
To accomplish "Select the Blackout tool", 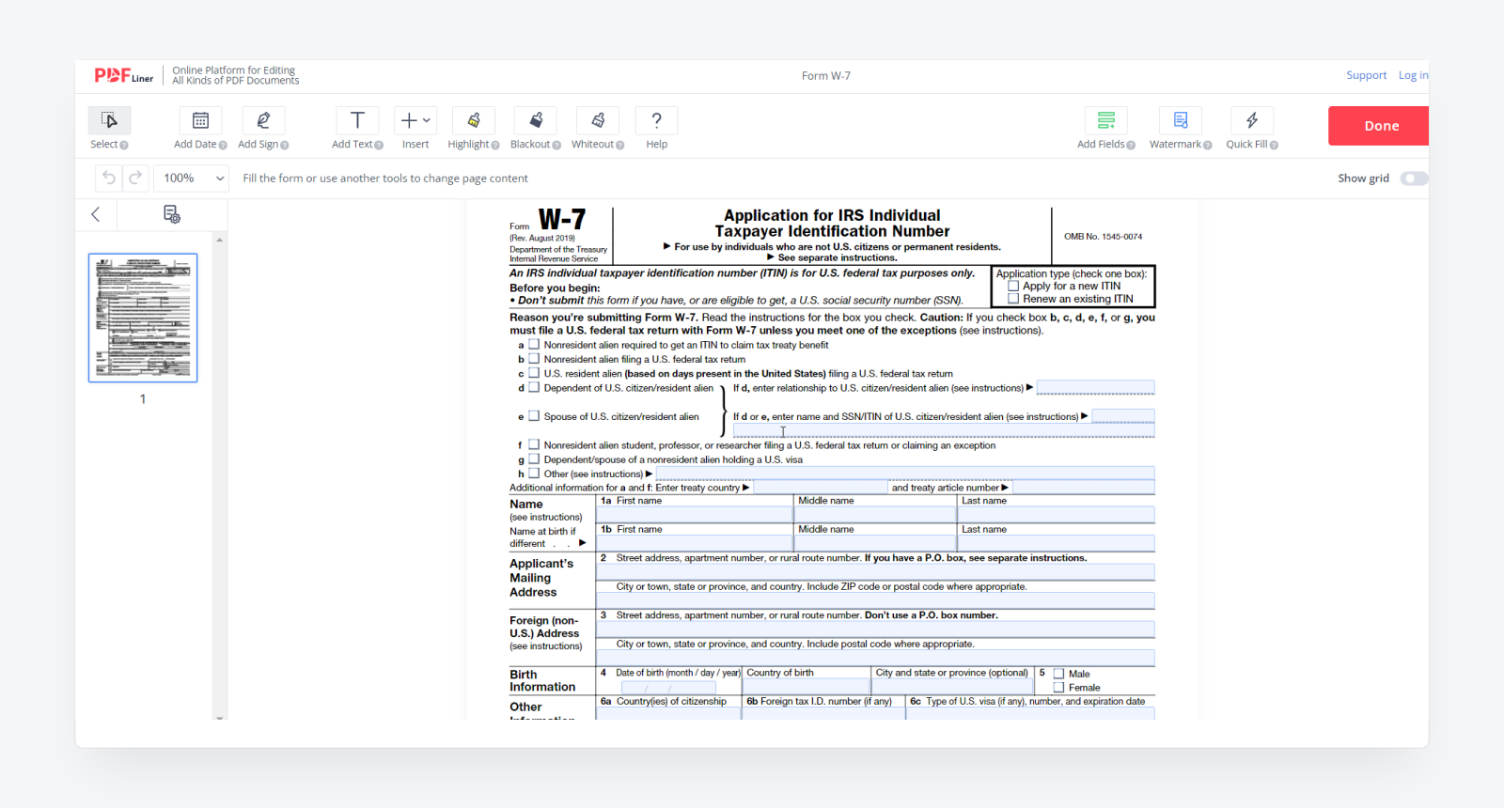I will [536, 120].
